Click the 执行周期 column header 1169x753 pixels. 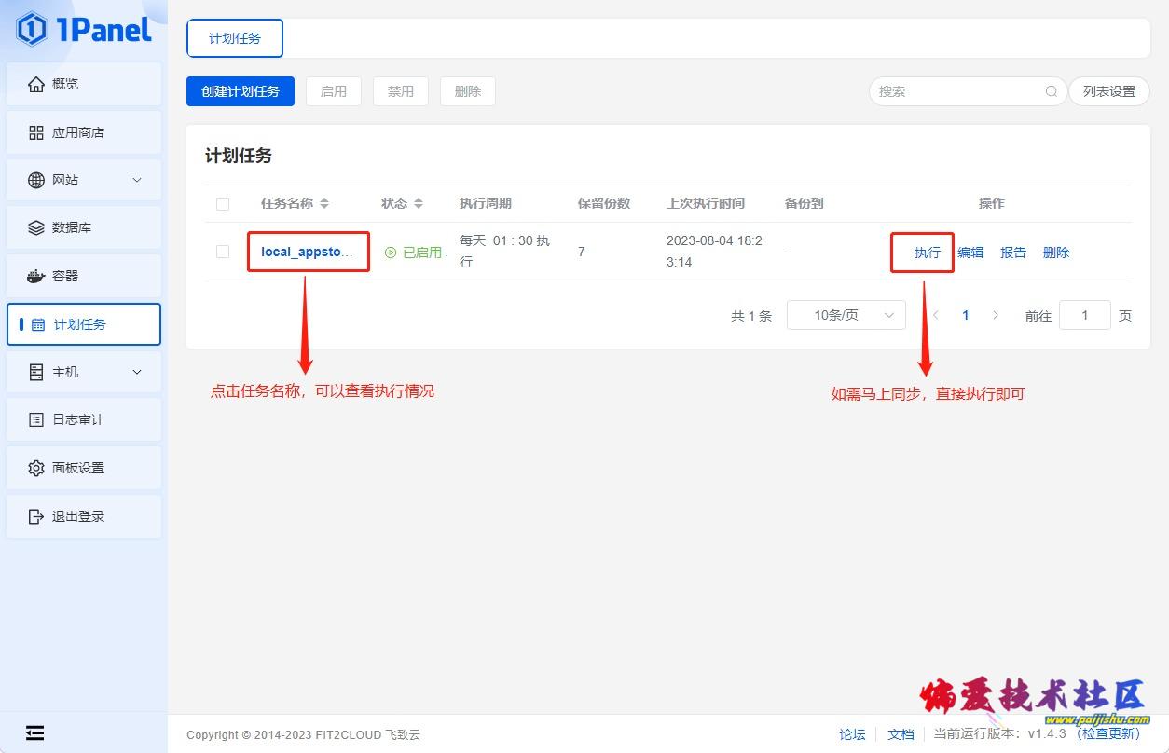pyautogui.click(x=486, y=203)
